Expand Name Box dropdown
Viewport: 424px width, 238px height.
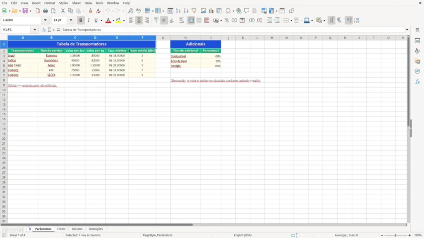click(x=35, y=30)
